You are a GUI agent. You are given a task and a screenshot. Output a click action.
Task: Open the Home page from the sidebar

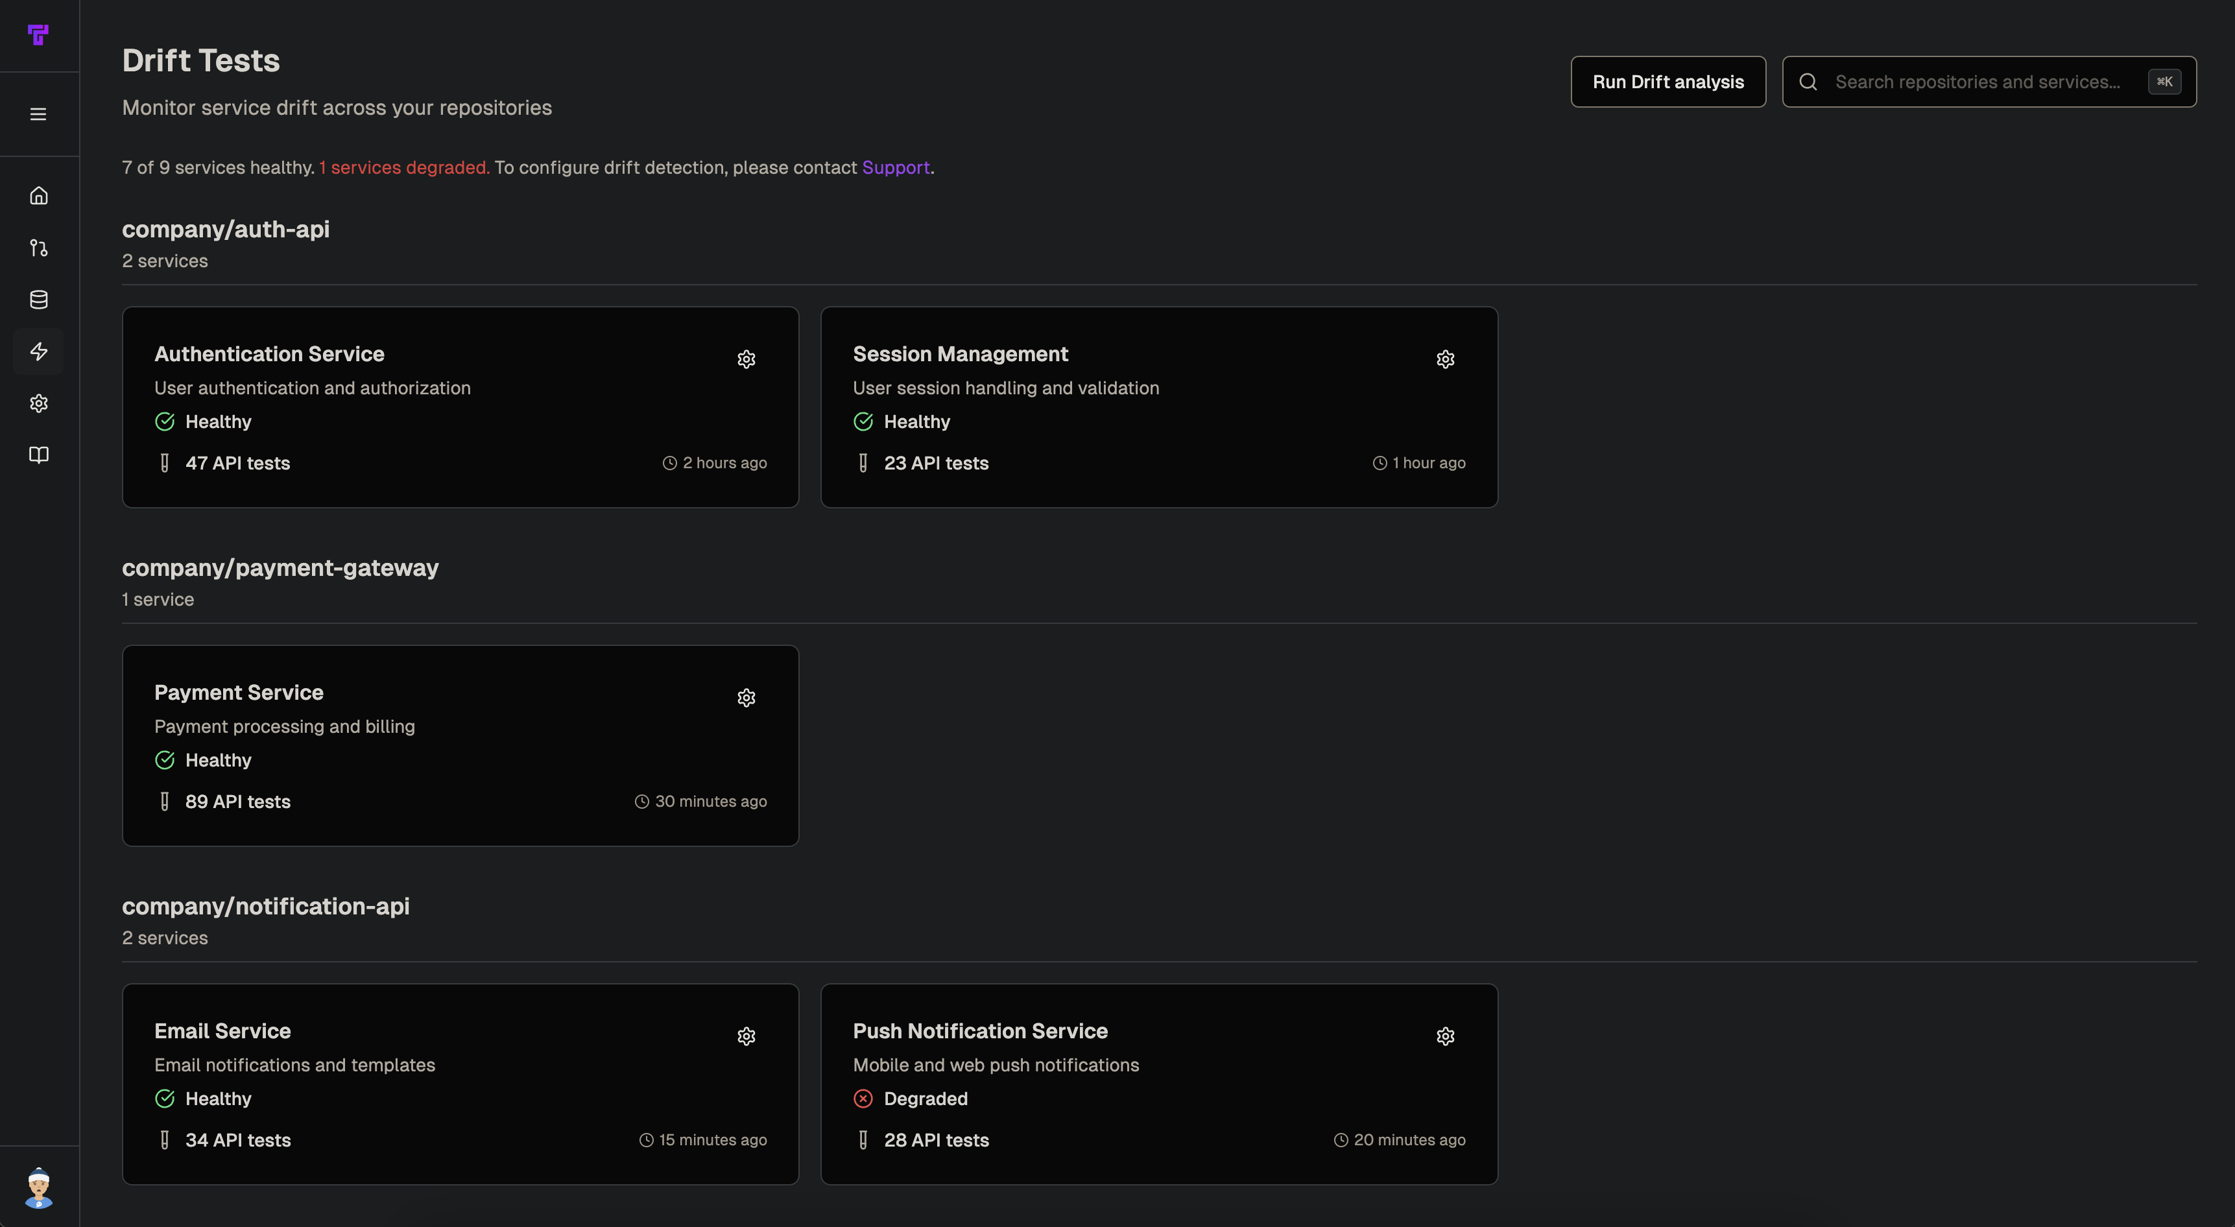[39, 195]
